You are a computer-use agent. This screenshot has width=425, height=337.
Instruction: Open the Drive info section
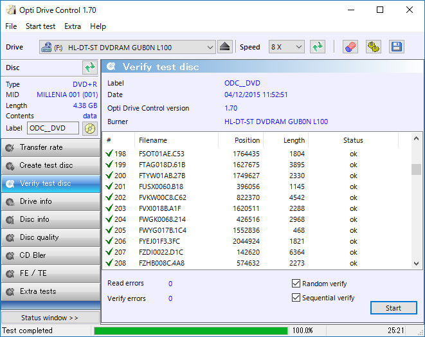[x=51, y=201]
